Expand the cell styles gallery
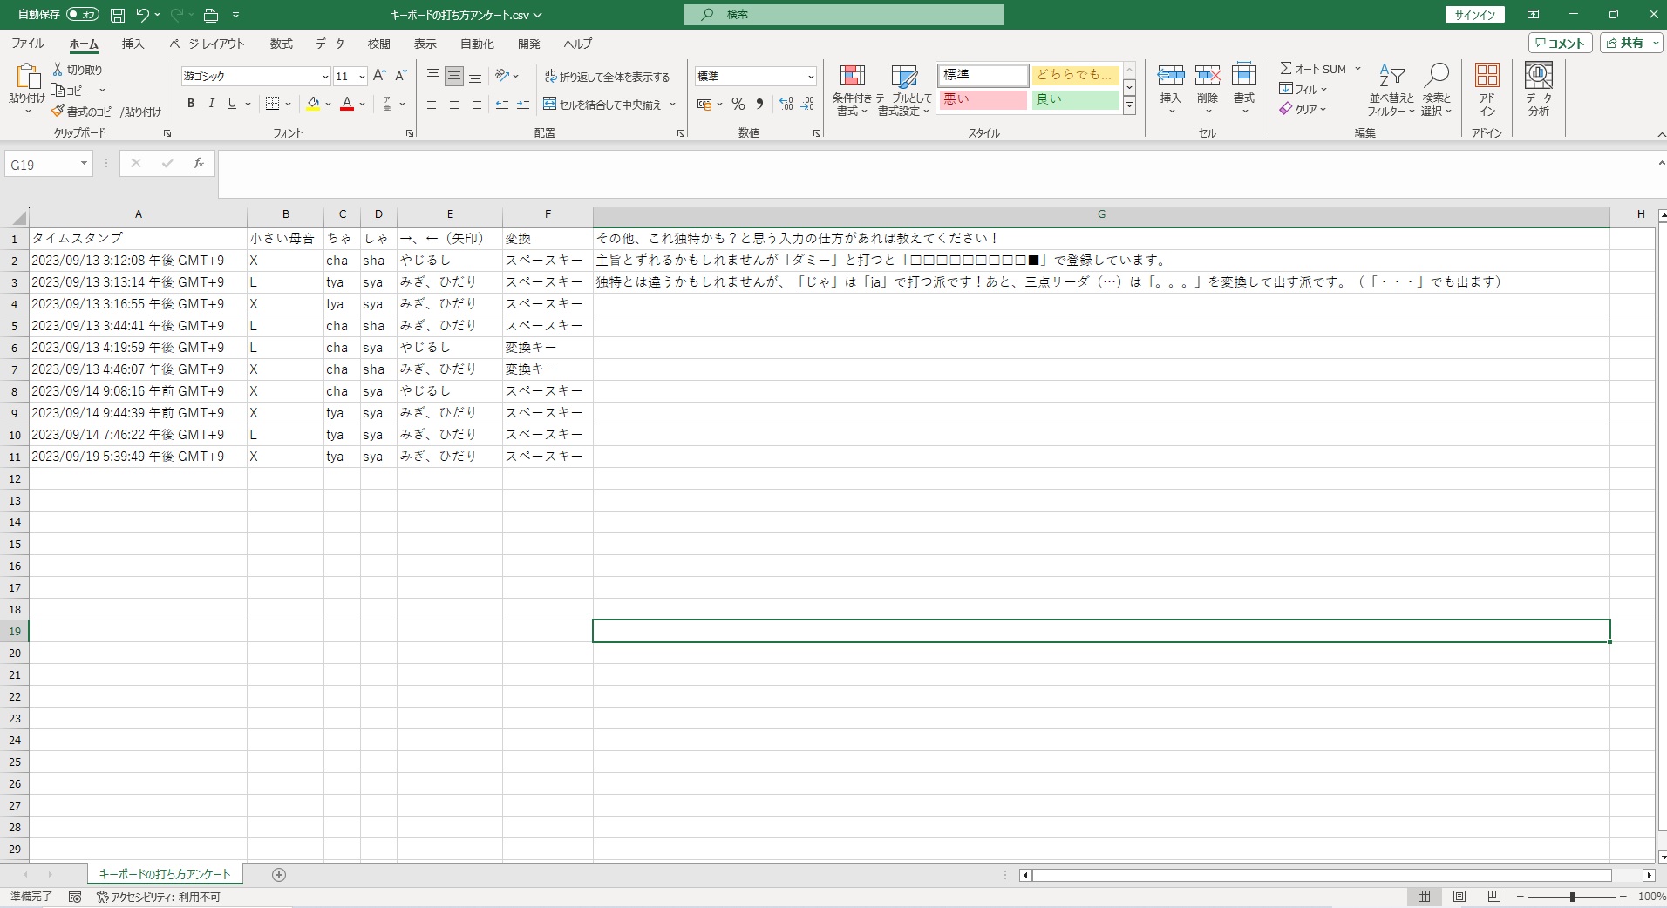Screen dimensions: 1667x908 (x=1129, y=105)
